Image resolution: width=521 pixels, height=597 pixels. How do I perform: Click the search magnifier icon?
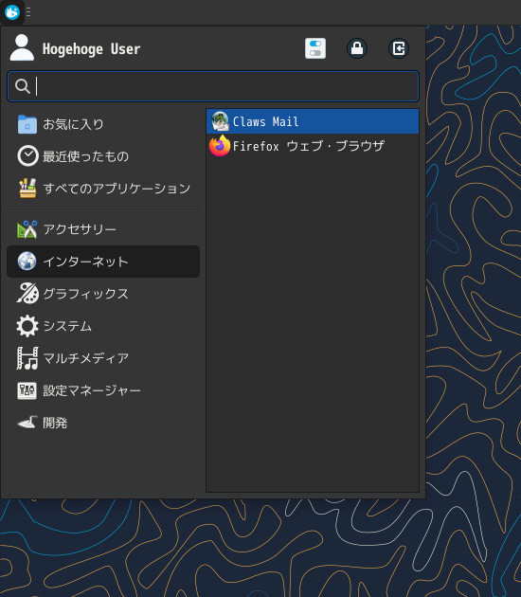[x=23, y=86]
